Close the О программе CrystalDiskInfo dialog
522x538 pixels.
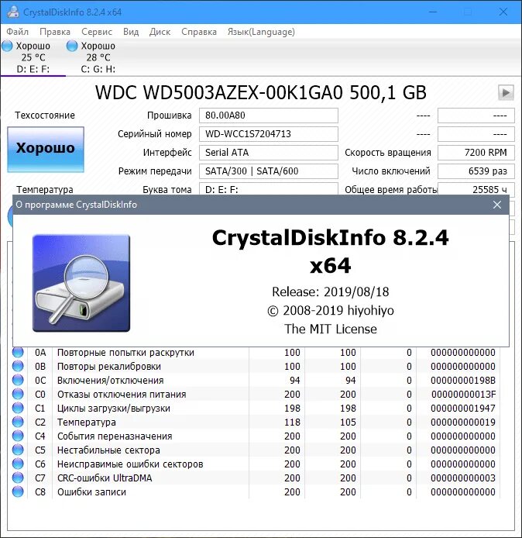click(x=497, y=205)
